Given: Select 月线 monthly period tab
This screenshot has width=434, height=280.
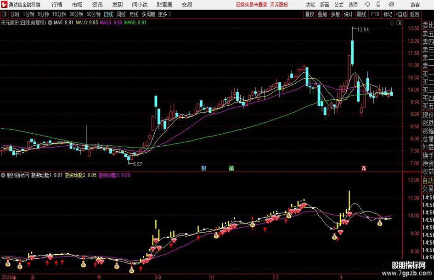Looking at the screenshot, I should 134,14.
